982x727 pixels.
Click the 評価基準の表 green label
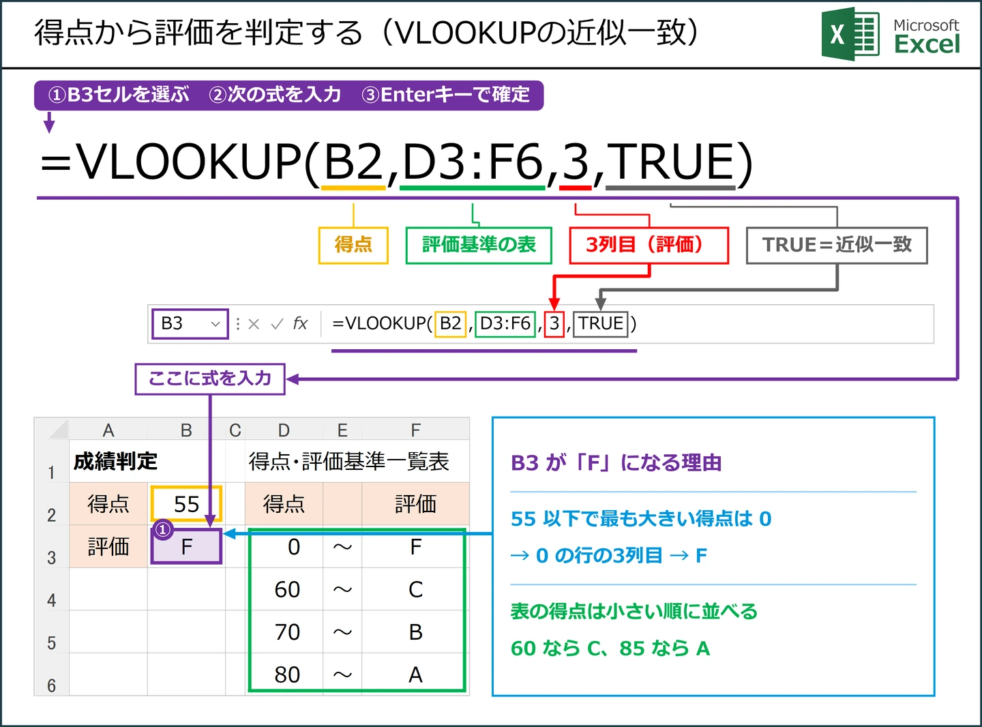point(479,245)
